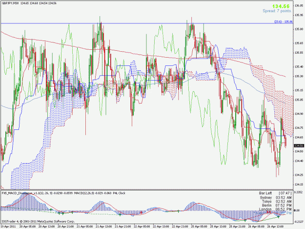Screen dimensions: 305x229
Task: Click the 134.40 price axis label
Action: point(299,161)
